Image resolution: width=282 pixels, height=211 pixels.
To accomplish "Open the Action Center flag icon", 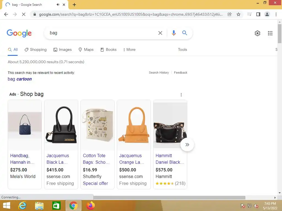I will (x=243, y=206).
